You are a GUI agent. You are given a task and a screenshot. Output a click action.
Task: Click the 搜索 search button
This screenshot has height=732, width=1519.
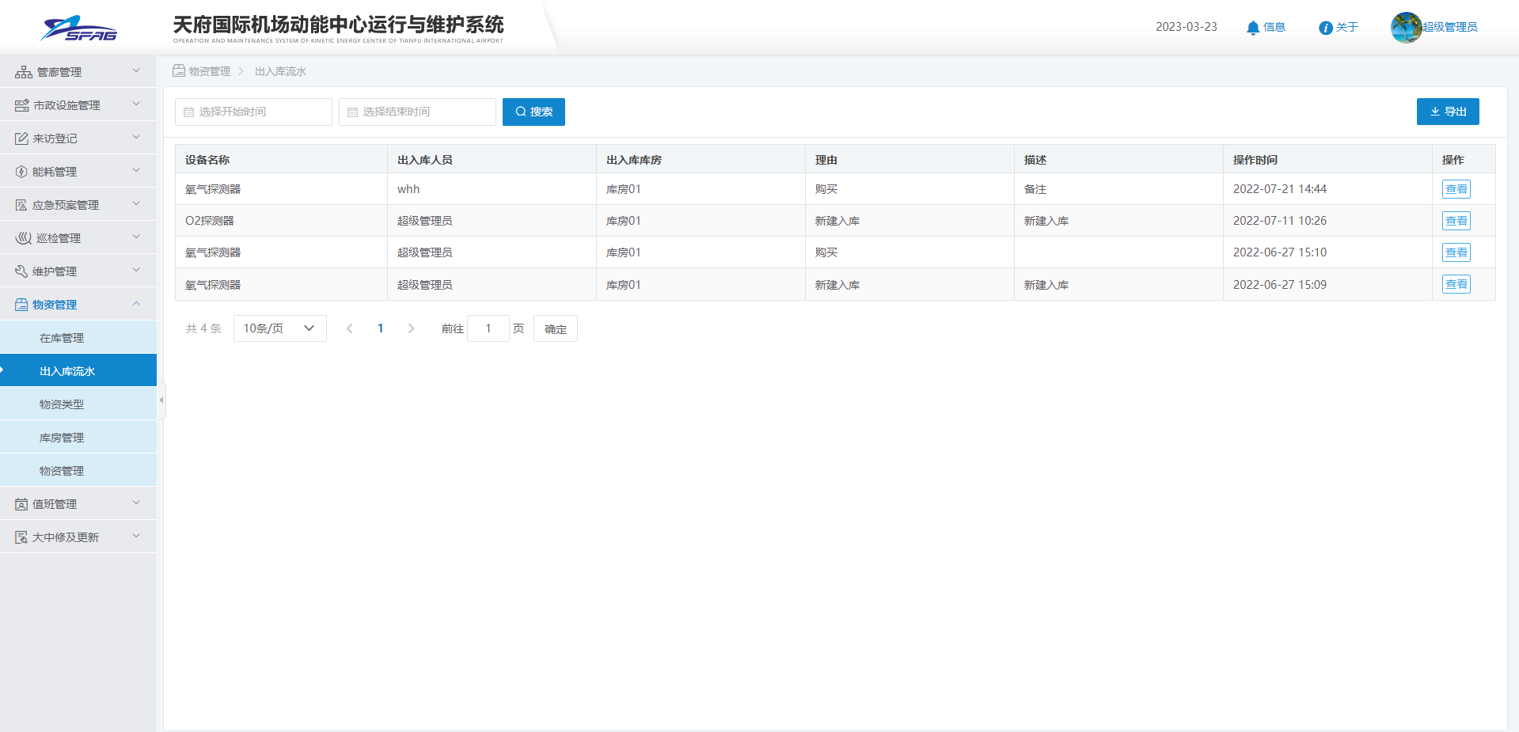point(534,112)
